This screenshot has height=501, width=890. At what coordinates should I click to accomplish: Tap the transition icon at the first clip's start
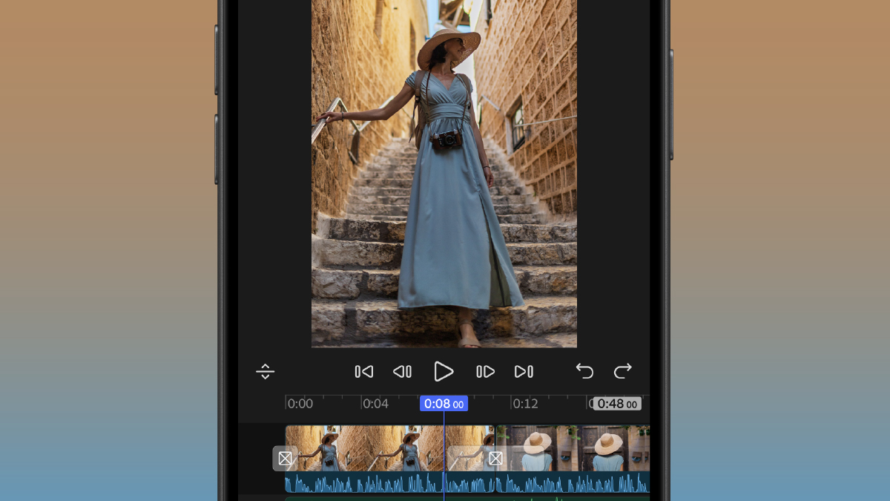(285, 459)
